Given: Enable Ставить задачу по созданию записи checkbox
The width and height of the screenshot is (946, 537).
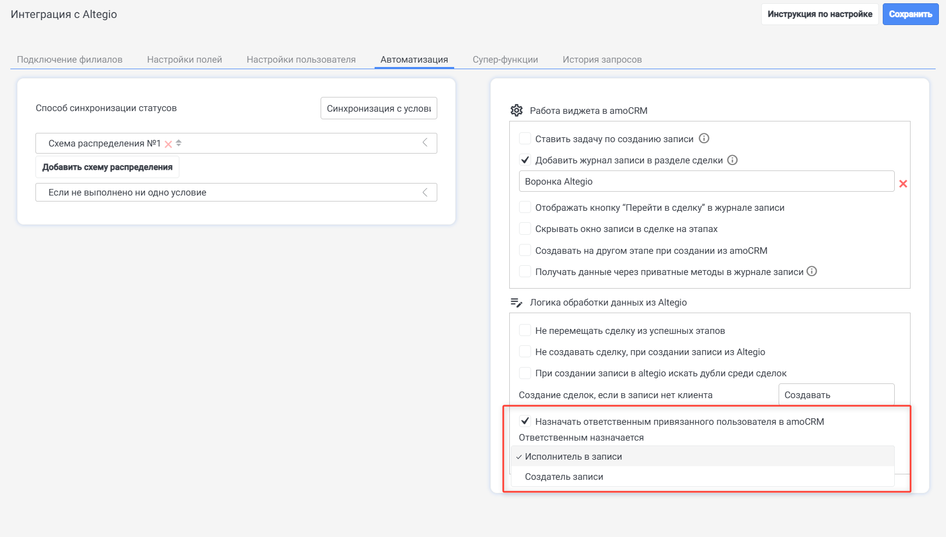Looking at the screenshot, I should point(525,138).
